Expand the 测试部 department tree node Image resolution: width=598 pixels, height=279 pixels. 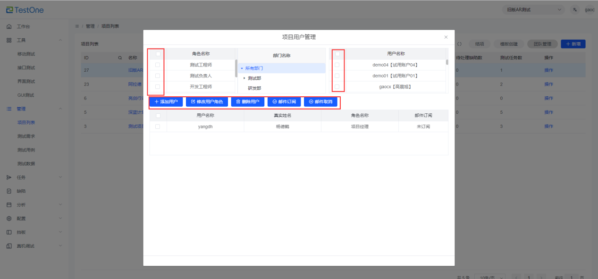coord(244,78)
